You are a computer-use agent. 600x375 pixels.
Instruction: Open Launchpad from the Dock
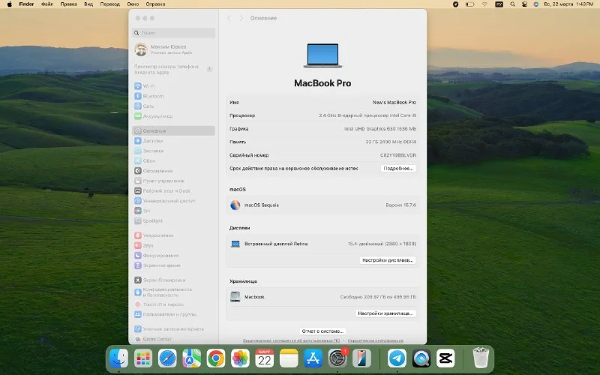click(x=143, y=358)
